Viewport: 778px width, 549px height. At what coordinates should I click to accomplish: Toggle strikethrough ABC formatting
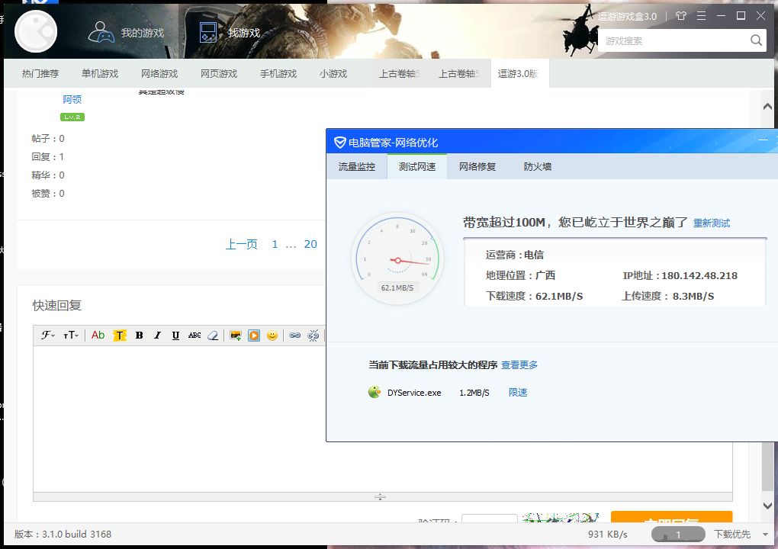pos(194,335)
